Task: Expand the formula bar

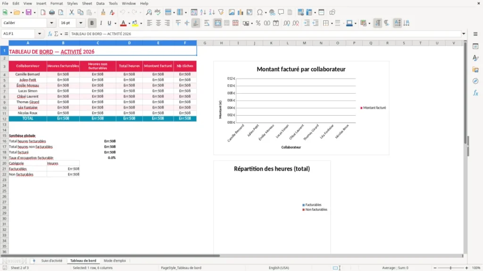Action: tap(464, 34)
